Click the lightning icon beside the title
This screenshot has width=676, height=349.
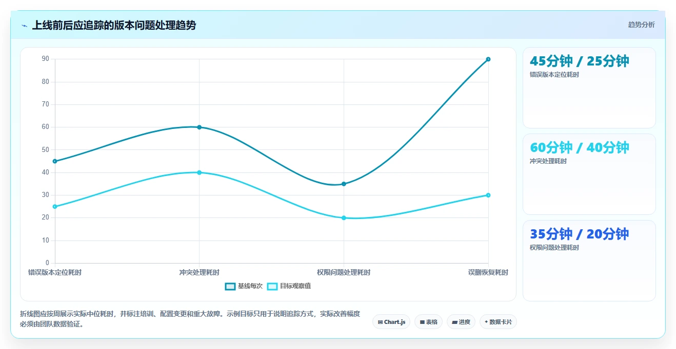click(25, 26)
